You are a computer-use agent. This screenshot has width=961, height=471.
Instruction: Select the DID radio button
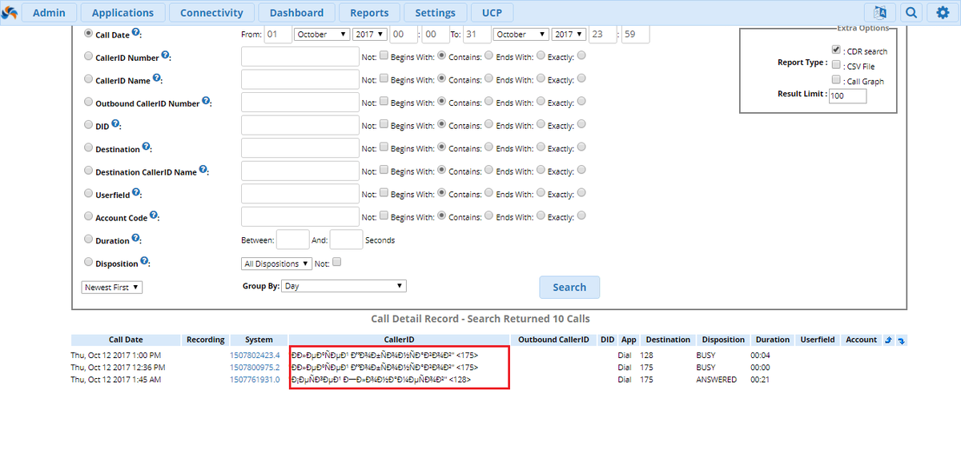(88, 125)
